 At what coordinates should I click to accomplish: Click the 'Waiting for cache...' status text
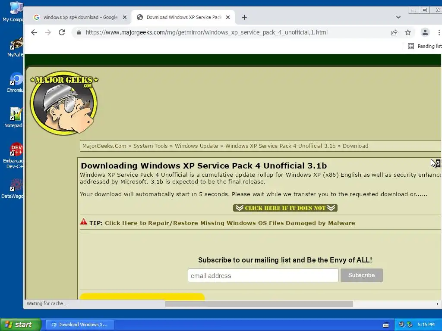47,303
